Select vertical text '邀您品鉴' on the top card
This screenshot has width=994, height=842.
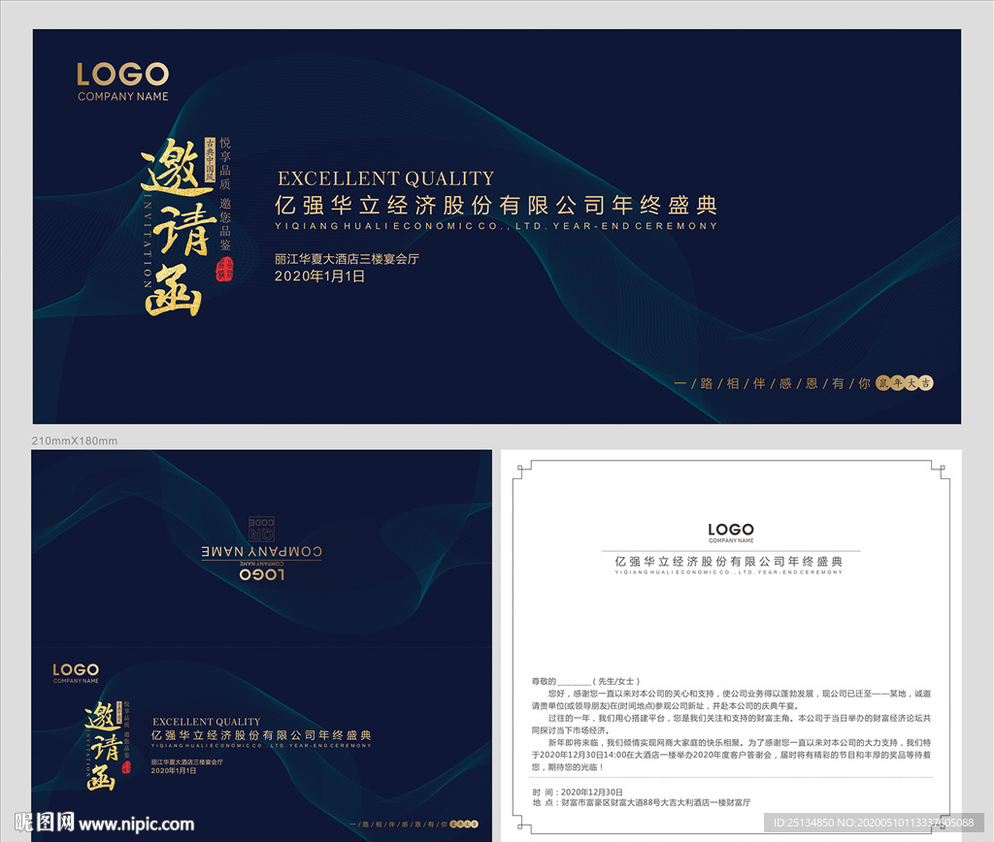(225, 224)
